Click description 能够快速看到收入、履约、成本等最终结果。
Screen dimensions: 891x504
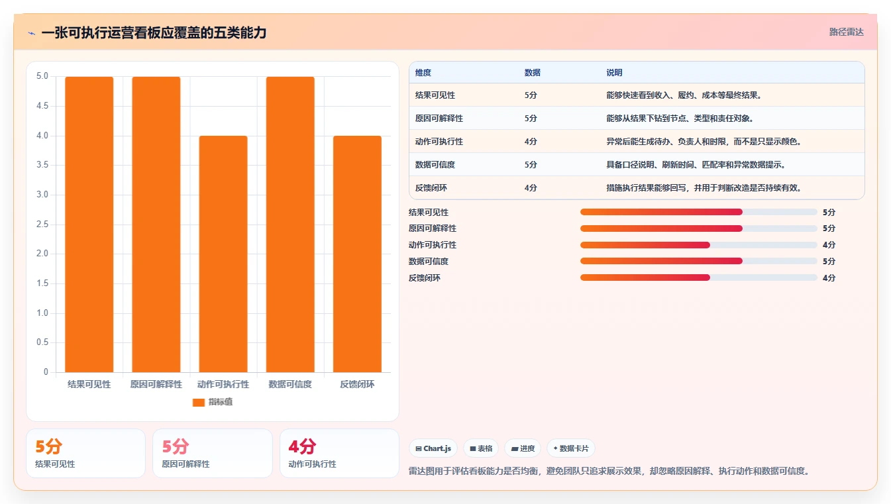684,95
